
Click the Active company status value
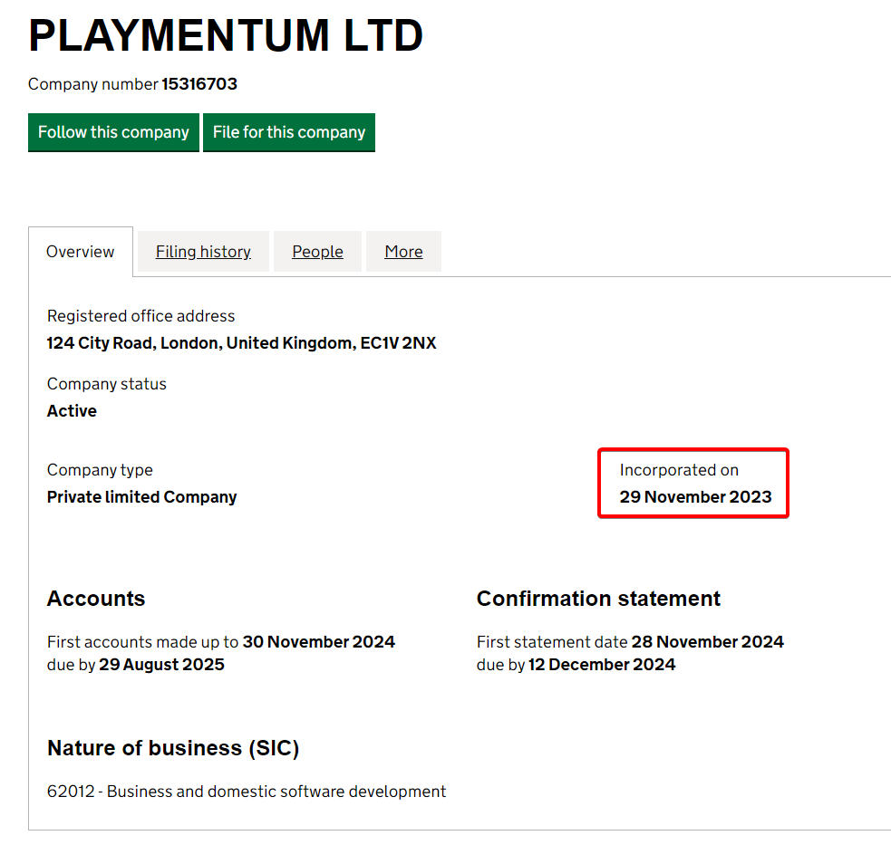pos(72,411)
